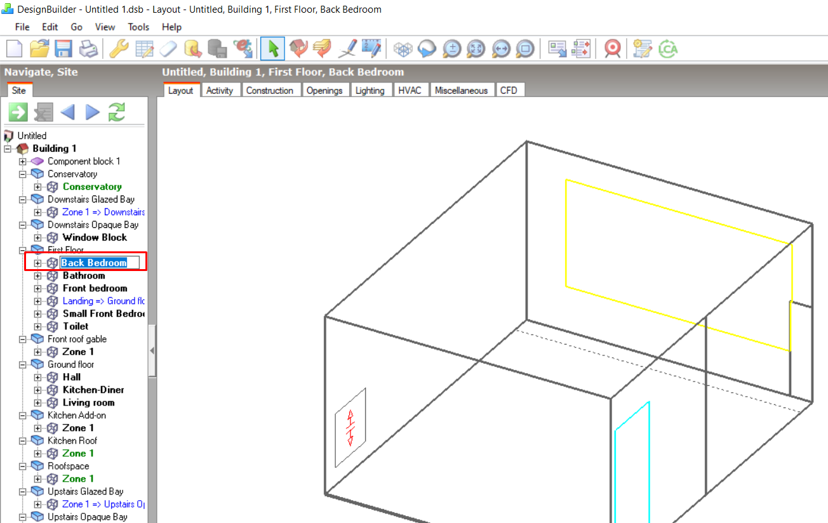
Task: Select the Site navigator tab
Action: [x=19, y=90]
